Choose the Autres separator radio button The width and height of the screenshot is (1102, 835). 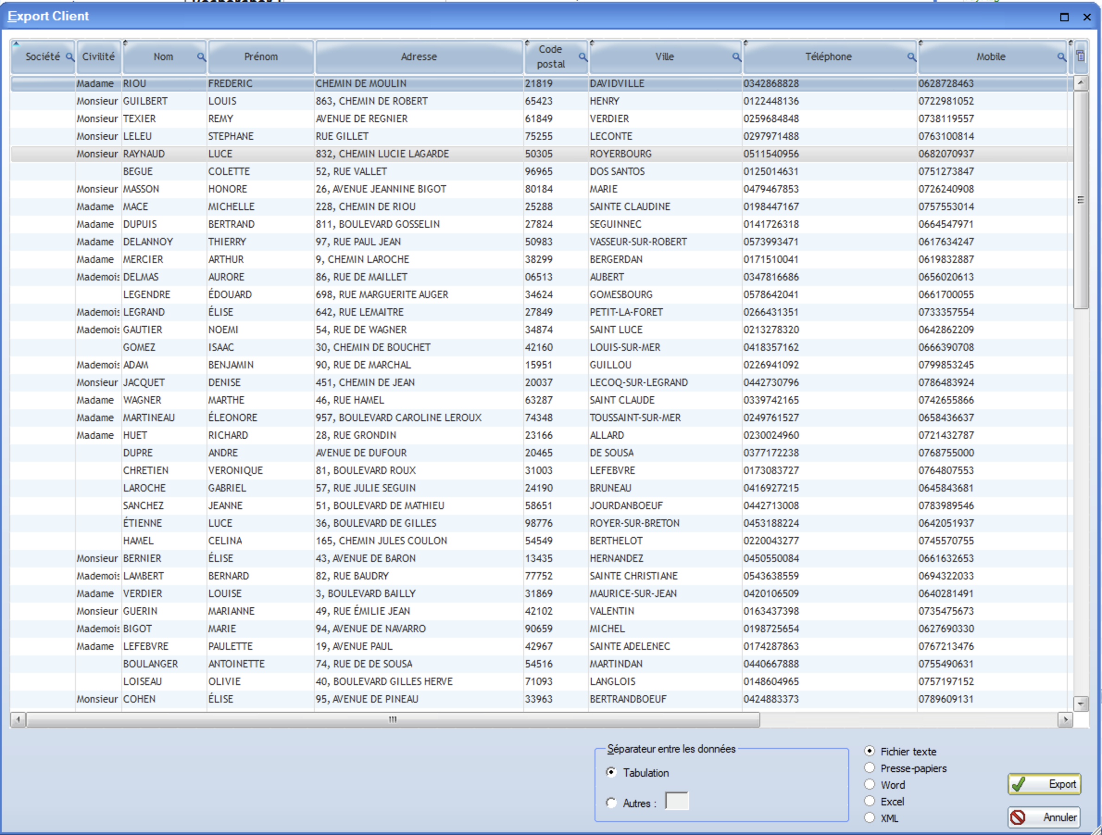point(611,803)
